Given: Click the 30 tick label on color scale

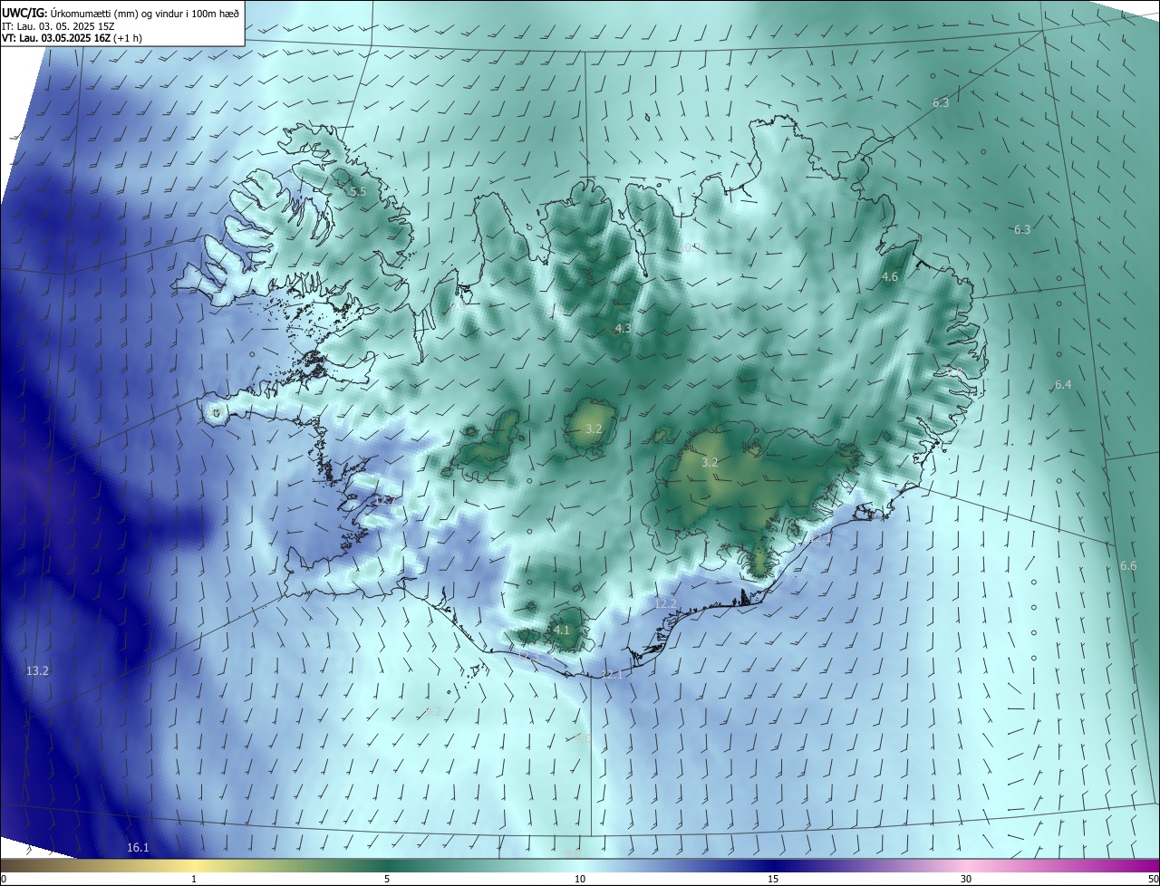Looking at the screenshot, I should click(966, 880).
